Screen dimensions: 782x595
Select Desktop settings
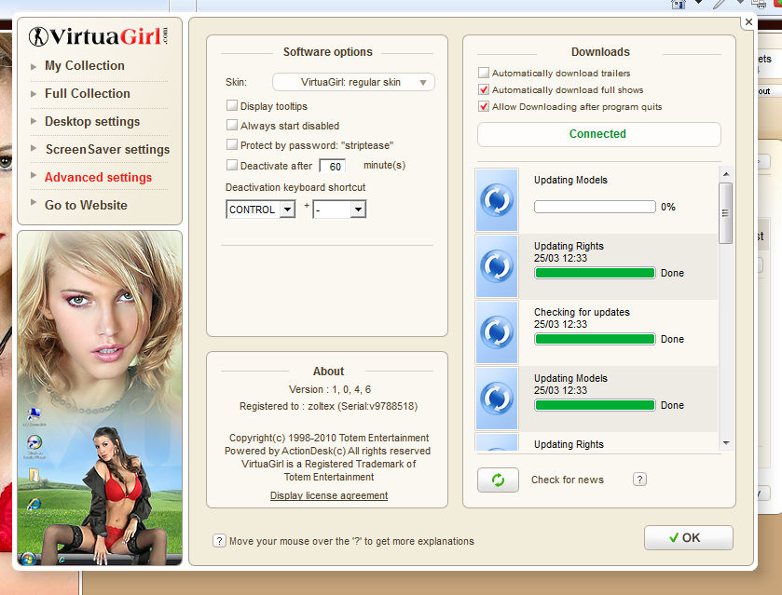(x=92, y=122)
